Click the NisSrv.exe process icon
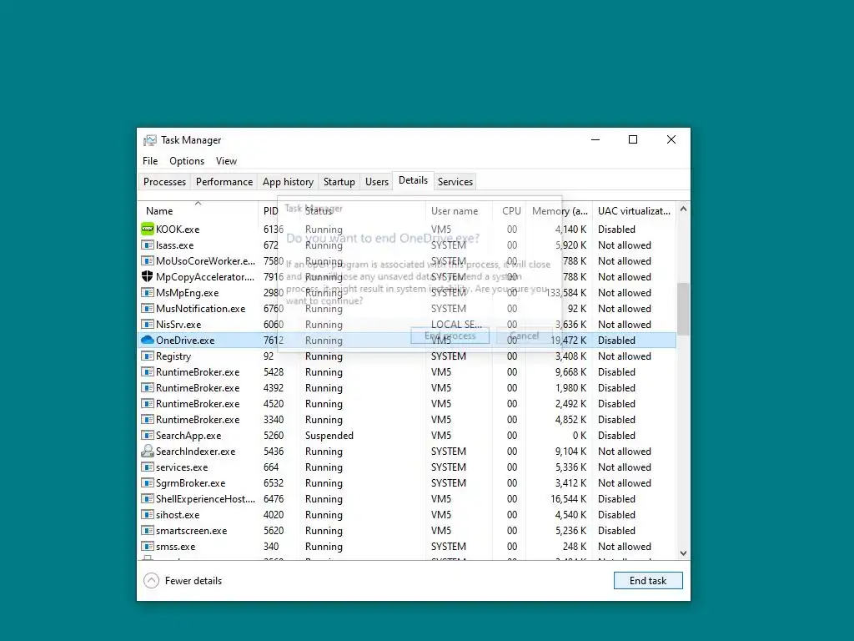This screenshot has width=854, height=641. 147,324
